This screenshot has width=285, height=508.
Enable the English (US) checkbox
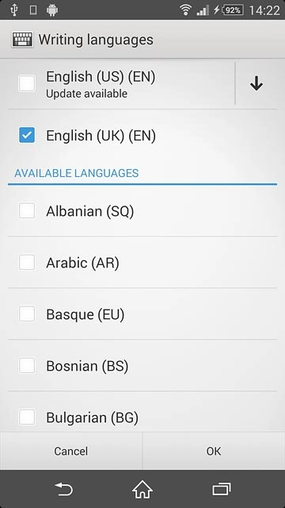27,83
